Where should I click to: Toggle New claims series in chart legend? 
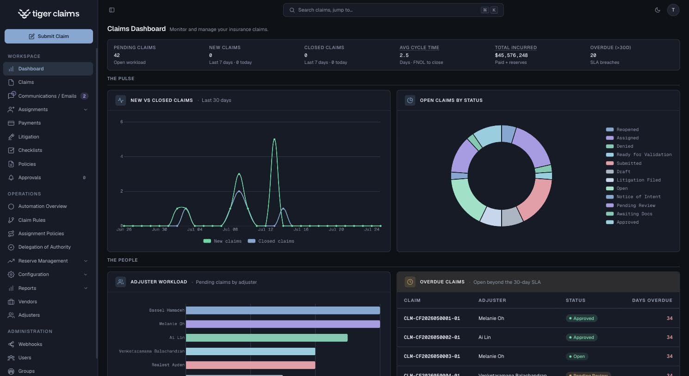223,241
